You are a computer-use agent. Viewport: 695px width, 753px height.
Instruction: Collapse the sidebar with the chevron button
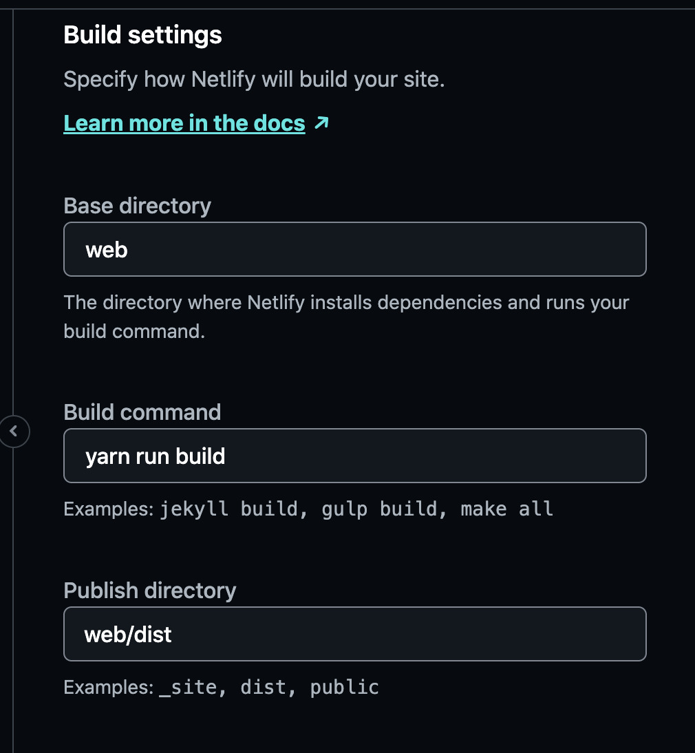[14, 432]
